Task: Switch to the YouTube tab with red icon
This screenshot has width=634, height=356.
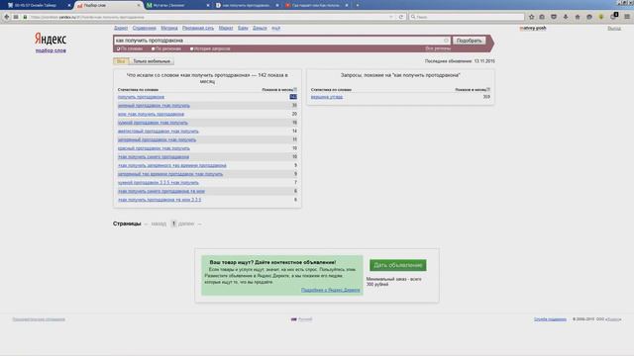Action: 316,5
